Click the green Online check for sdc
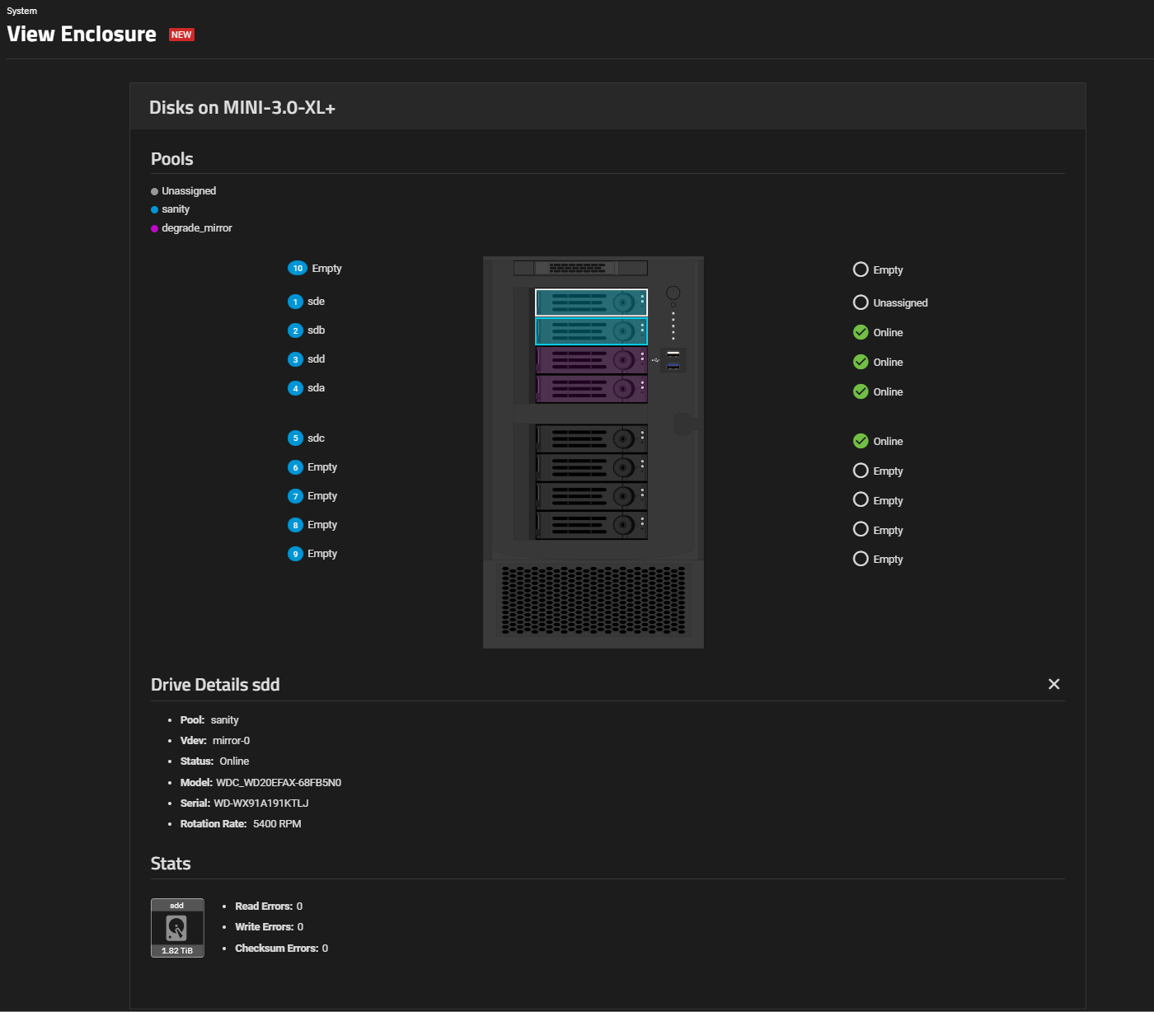 (861, 441)
